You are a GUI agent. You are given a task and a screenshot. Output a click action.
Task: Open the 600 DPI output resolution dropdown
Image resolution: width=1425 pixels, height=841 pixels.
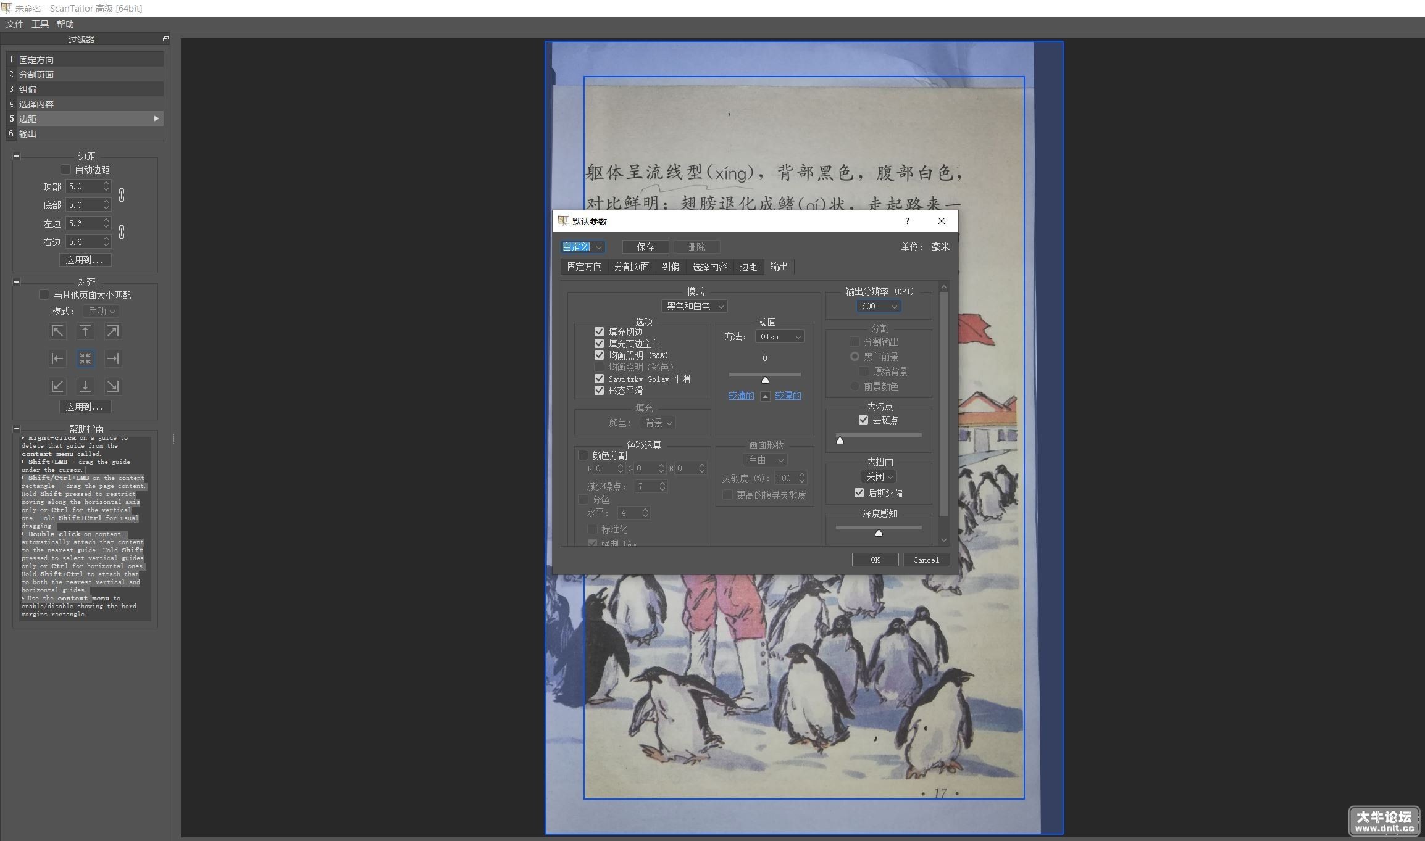click(879, 306)
